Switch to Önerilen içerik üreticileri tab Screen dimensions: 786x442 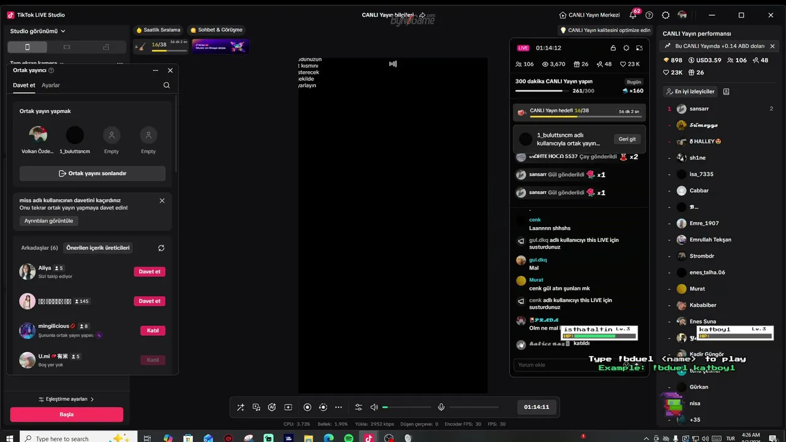[98, 248]
